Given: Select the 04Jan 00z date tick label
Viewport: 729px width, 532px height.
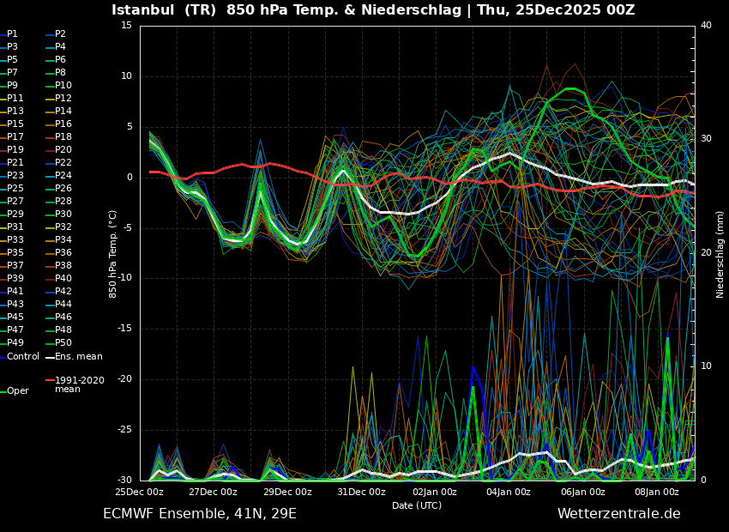Looking at the screenshot, I should tap(509, 492).
